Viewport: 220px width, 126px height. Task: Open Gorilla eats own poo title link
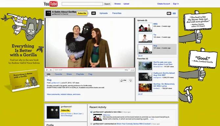[163, 63]
